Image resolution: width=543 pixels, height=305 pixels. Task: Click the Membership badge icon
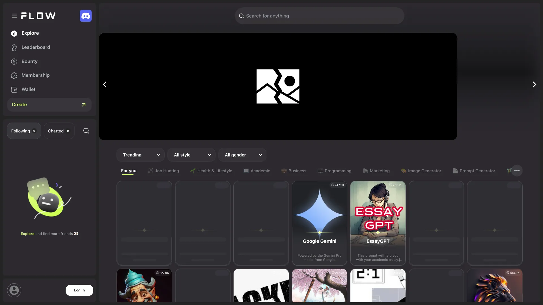pos(14,76)
